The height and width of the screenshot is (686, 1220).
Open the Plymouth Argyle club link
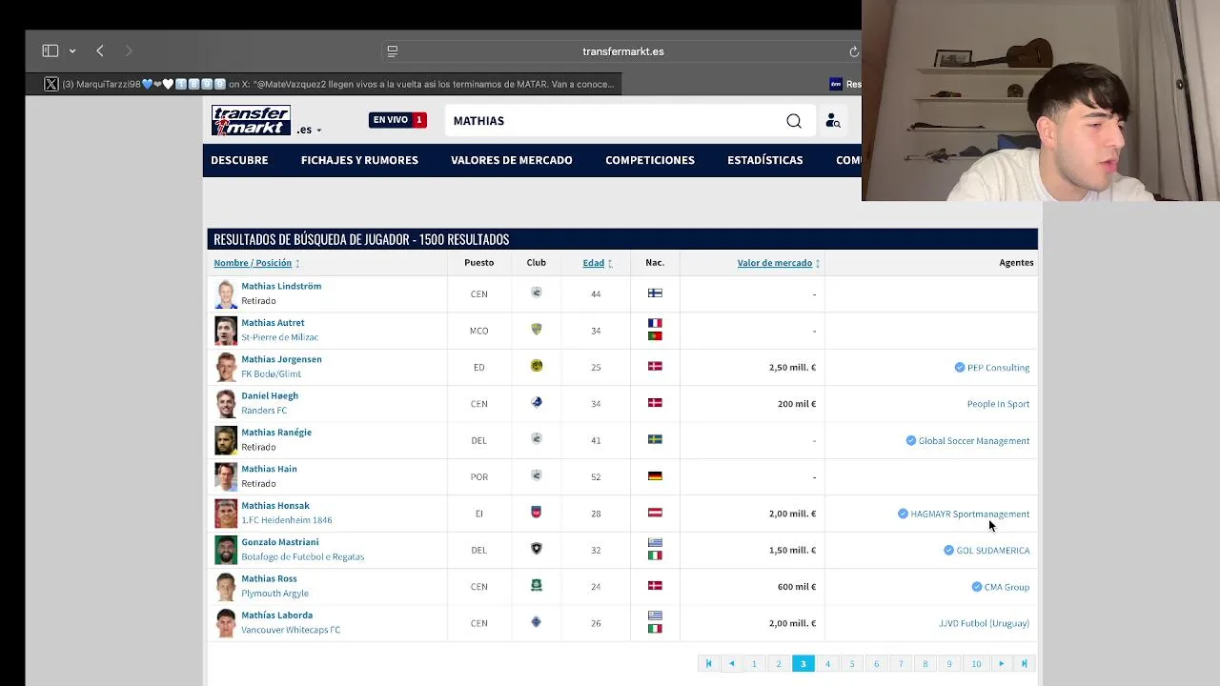(x=274, y=594)
